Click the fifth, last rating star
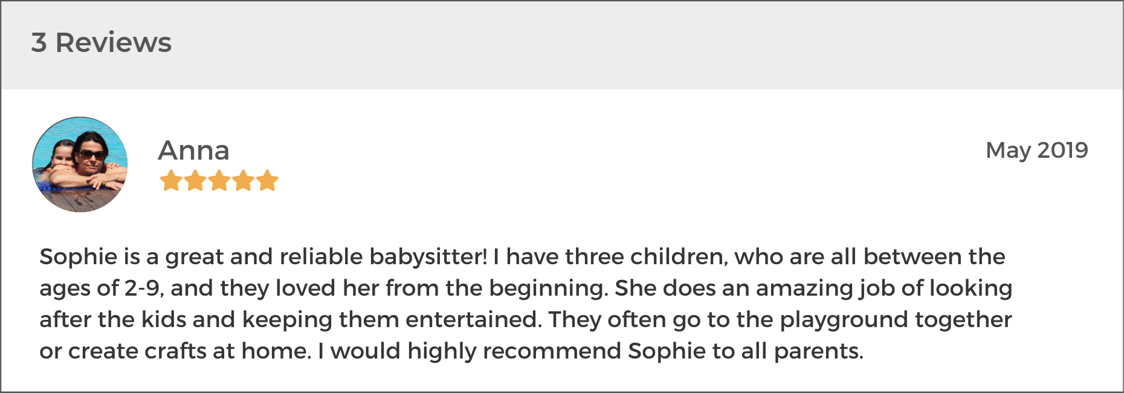1124x393 pixels. coord(267,180)
